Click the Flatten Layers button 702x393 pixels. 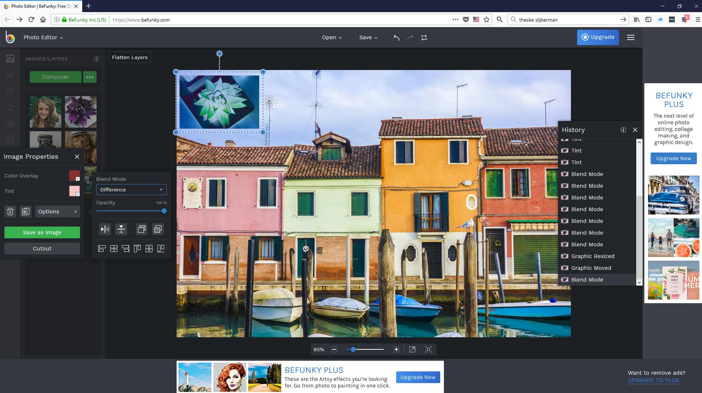(130, 57)
